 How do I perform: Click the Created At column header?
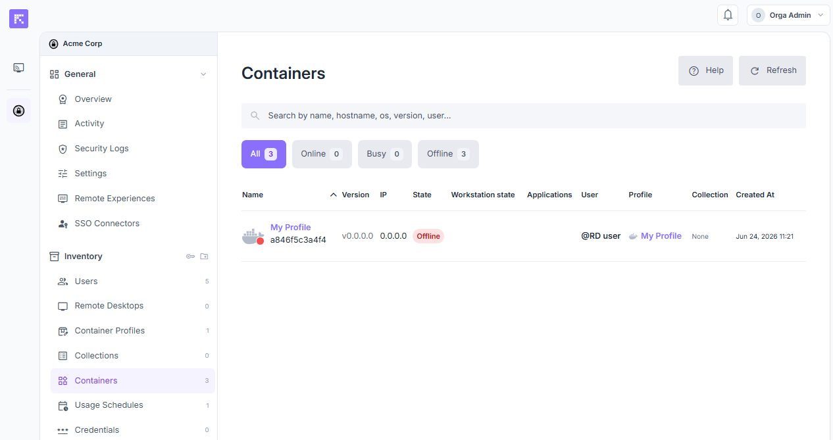(x=755, y=195)
